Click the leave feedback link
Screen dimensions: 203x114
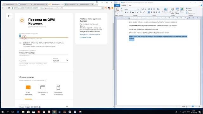(85, 37)
